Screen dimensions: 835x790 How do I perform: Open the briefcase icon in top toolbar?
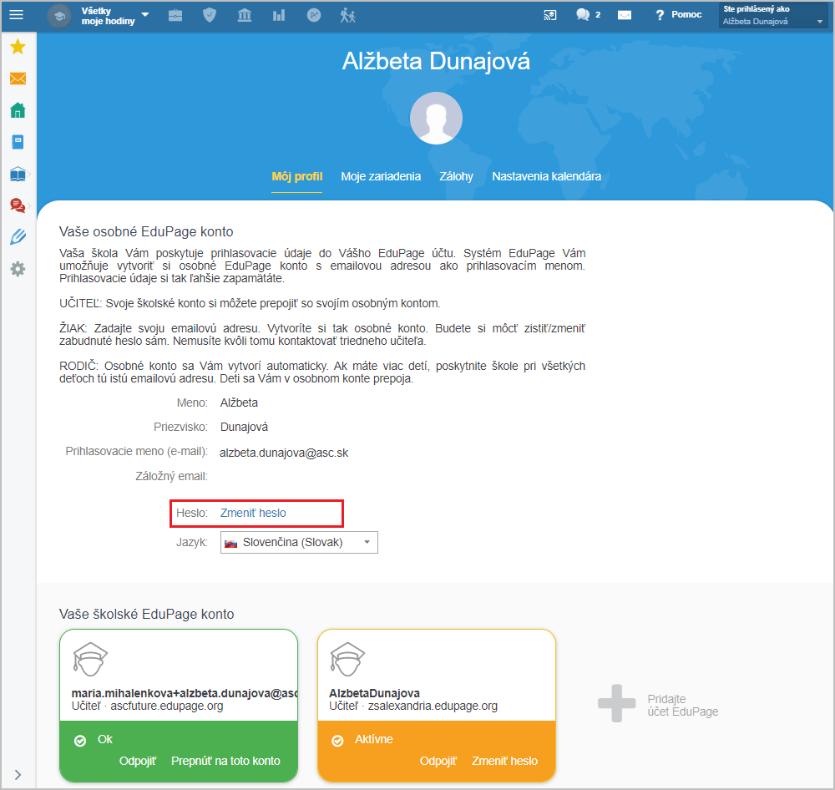click(x=175, y=15)
